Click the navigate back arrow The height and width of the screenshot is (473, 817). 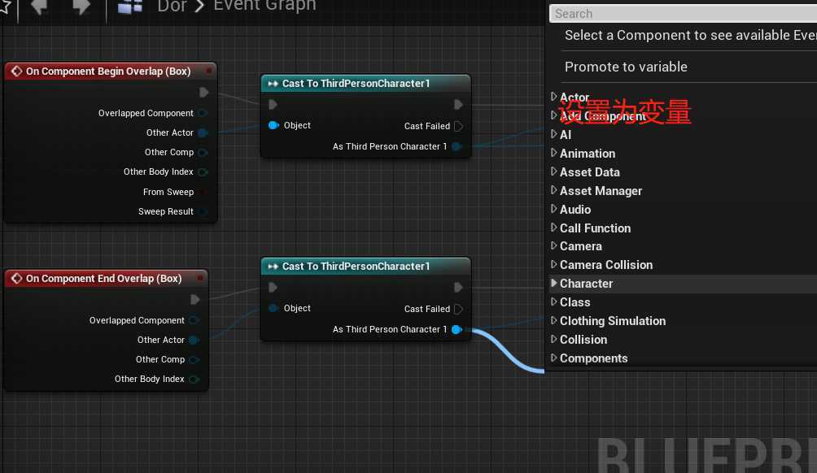pos(39,7)
